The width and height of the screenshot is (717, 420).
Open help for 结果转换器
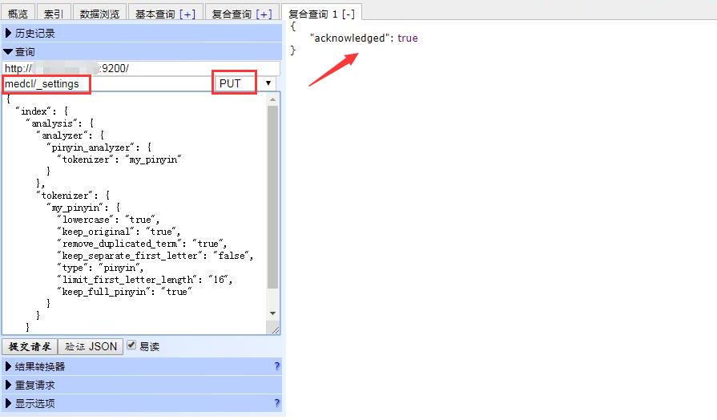pos(276,366)
